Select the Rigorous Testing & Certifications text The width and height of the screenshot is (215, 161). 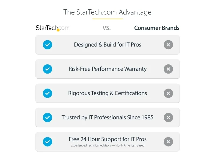pyautogui.click(x=107, y=93)
